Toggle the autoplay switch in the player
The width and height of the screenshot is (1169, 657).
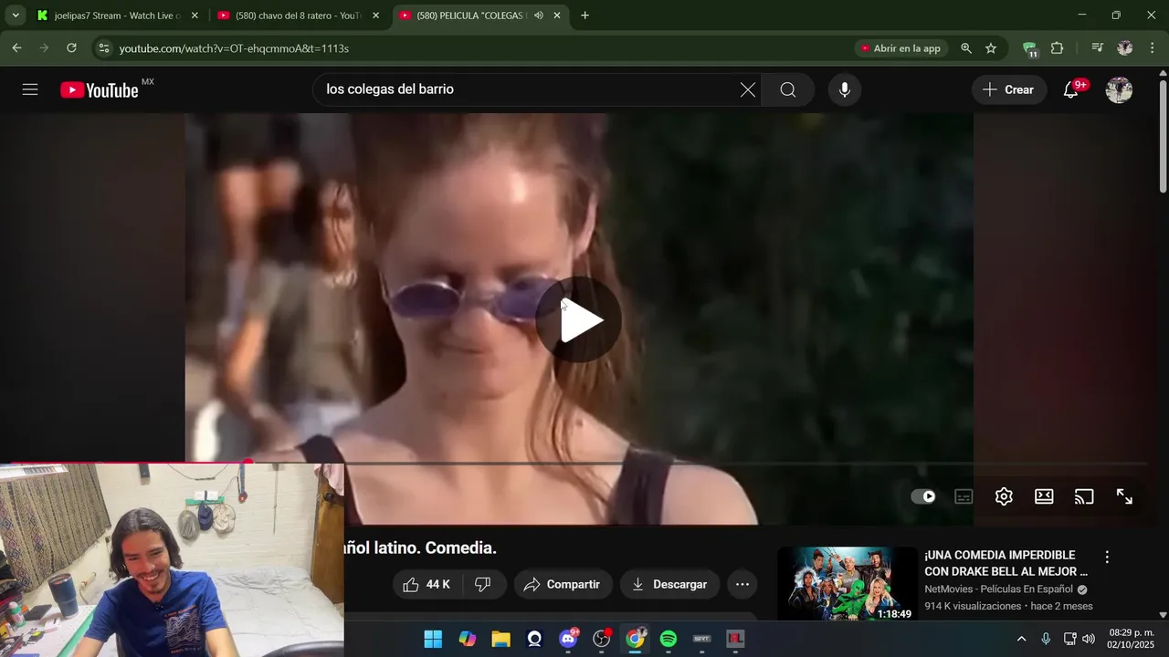(x=923, y=496)
